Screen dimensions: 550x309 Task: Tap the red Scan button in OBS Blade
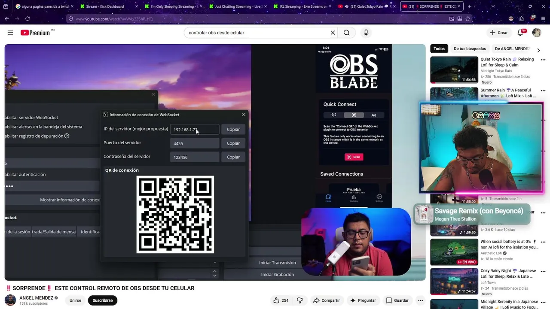point(354,157)
